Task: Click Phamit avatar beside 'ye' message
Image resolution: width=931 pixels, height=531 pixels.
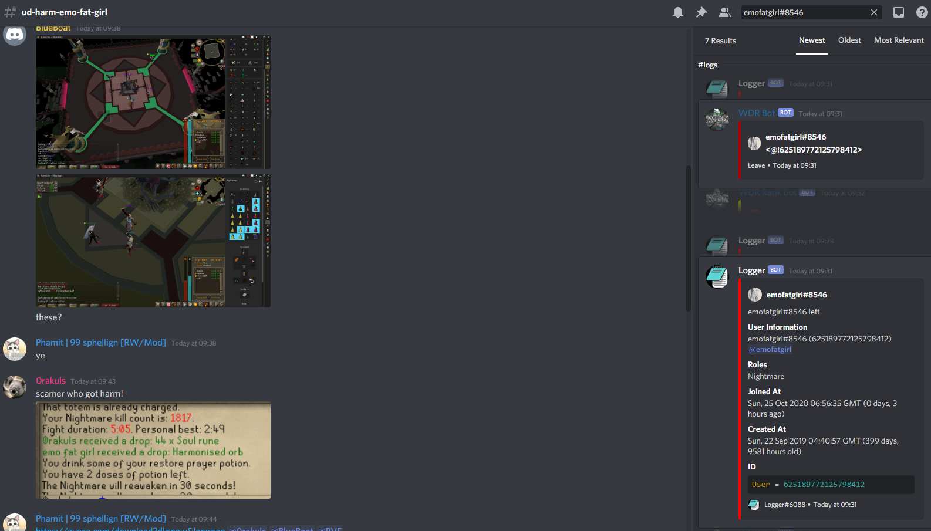Action: pyautogui.click(x=15, y=349)
